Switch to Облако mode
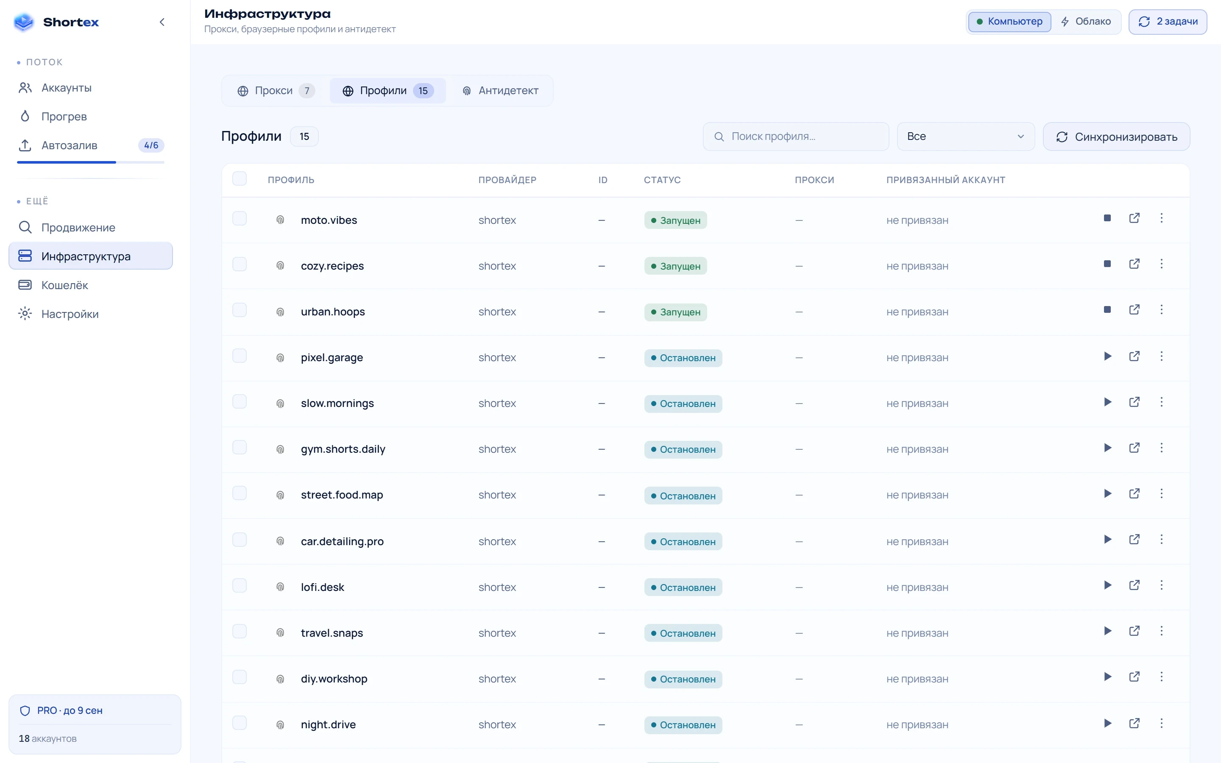 point(1086,22)
